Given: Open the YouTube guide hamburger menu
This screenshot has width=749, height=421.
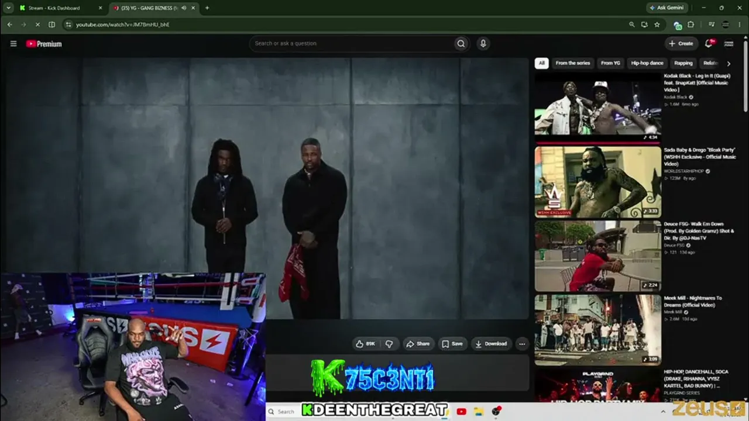Looking at the screenshot, I should (x=13, y=43).
